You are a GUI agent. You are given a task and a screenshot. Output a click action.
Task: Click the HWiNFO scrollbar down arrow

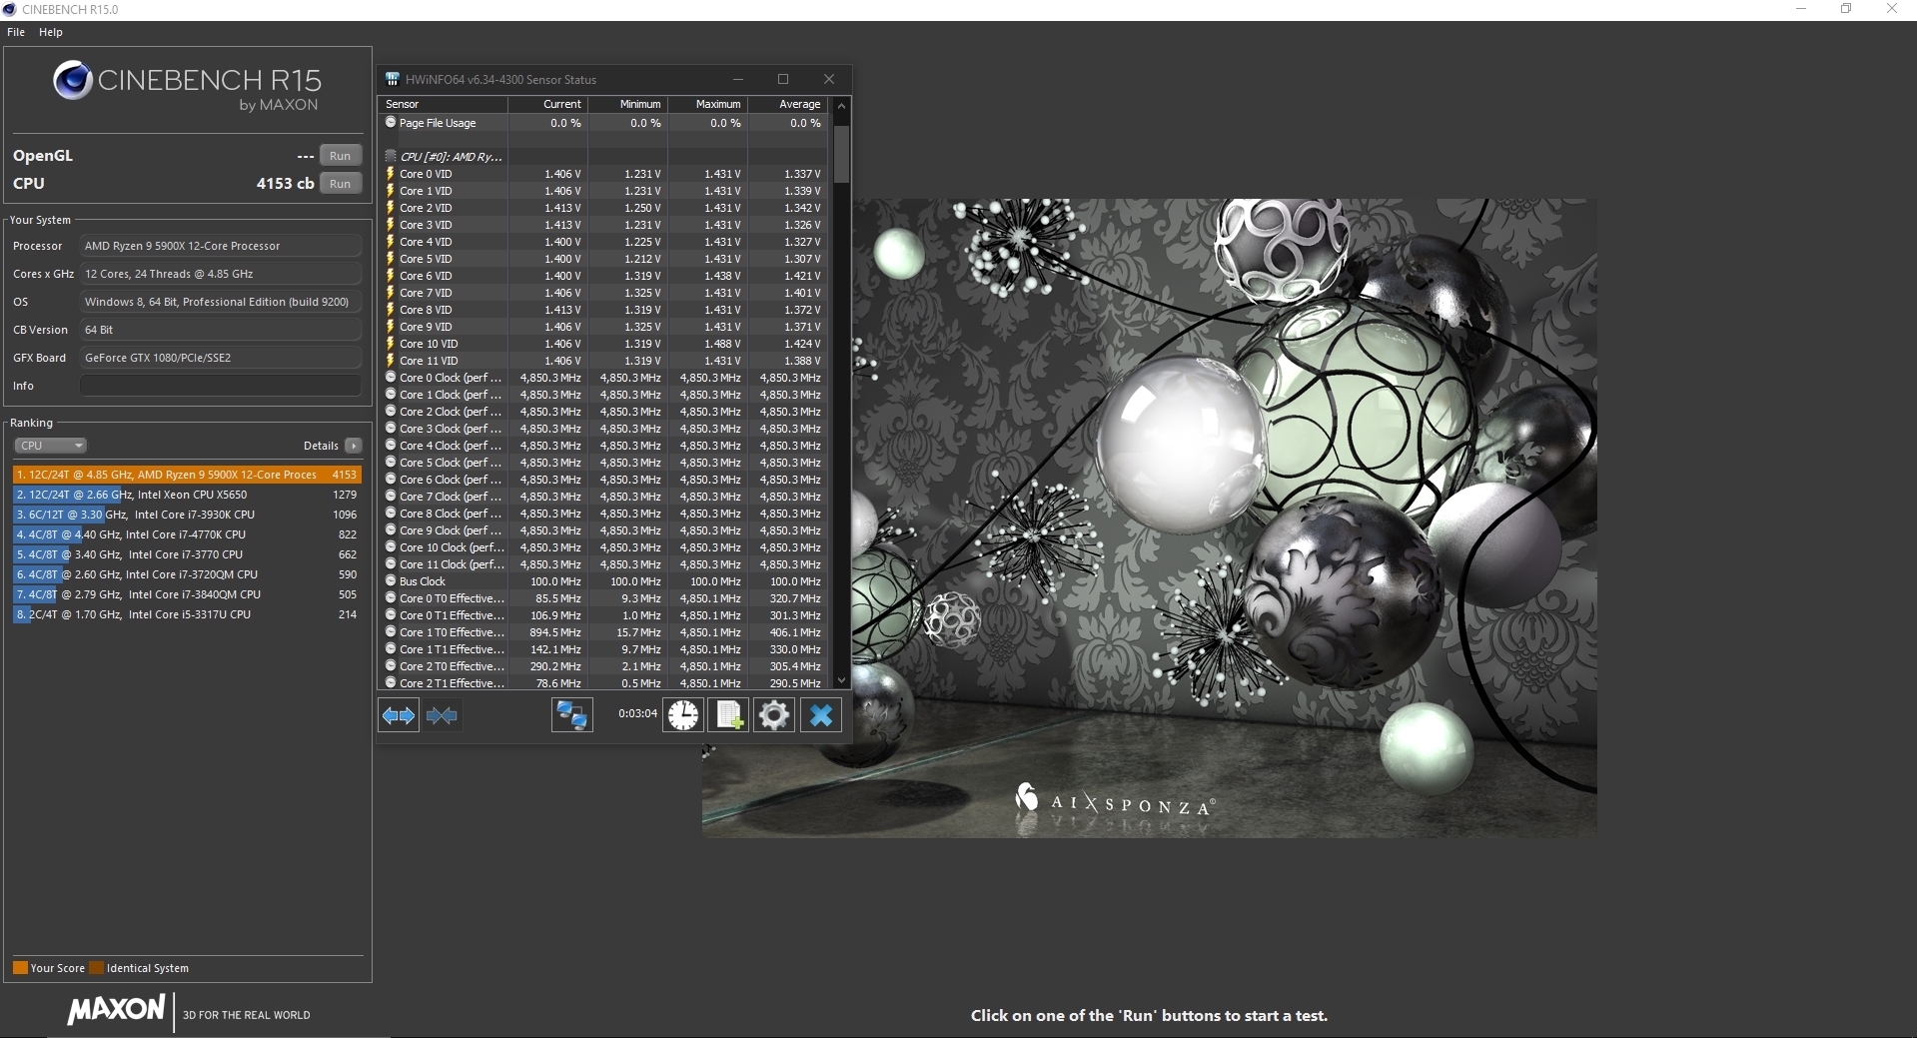(841, 680)
